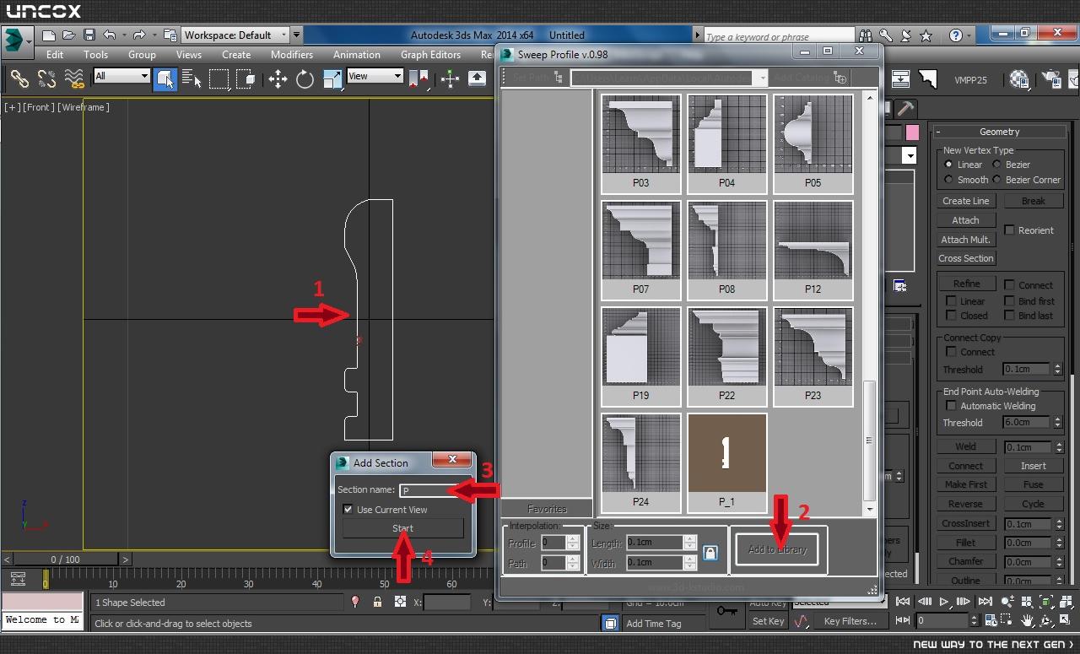Activate the Select and Rotate tool
This screenshot has width=1080, height=654.
pos(305,79)
